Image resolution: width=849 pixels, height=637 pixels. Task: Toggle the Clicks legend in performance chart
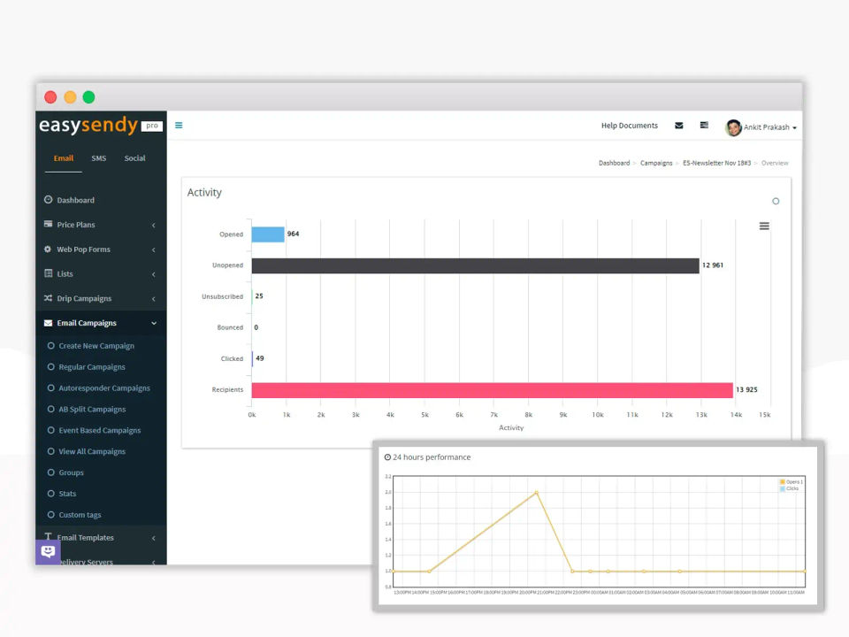[x=790, y=488]
